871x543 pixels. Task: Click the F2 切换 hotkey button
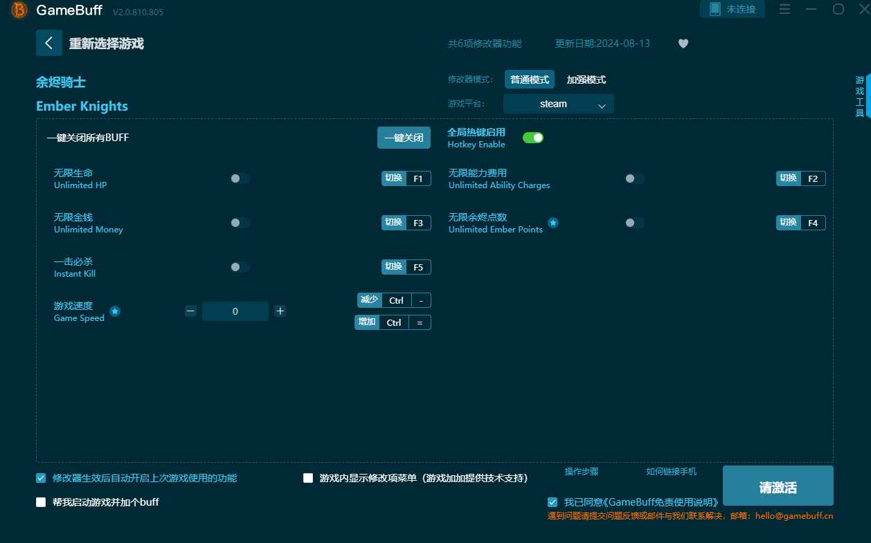click(801, 178)
